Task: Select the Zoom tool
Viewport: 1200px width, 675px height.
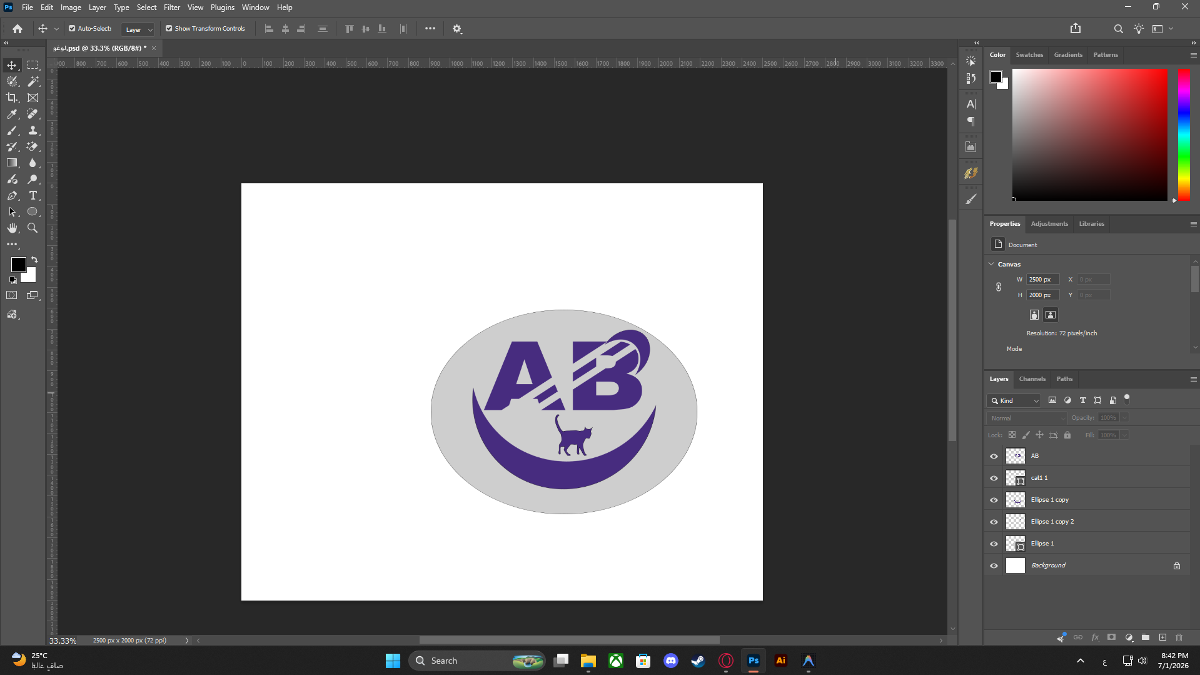Action: tap(33, 228)
